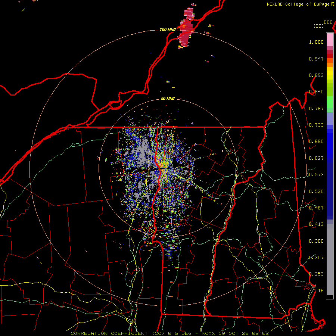Click the pink top segment of color bar

click(x=330, y=40)
